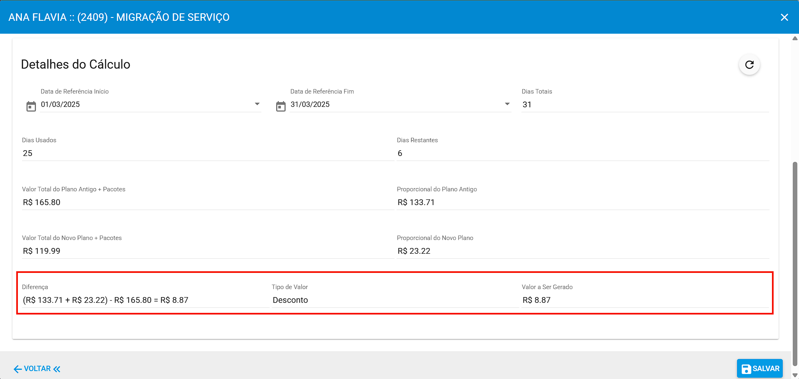Click the Tipo de Valor field Desconto
Image resolution: width=799 pixels, height=379 pixels.
pos(395,300)
